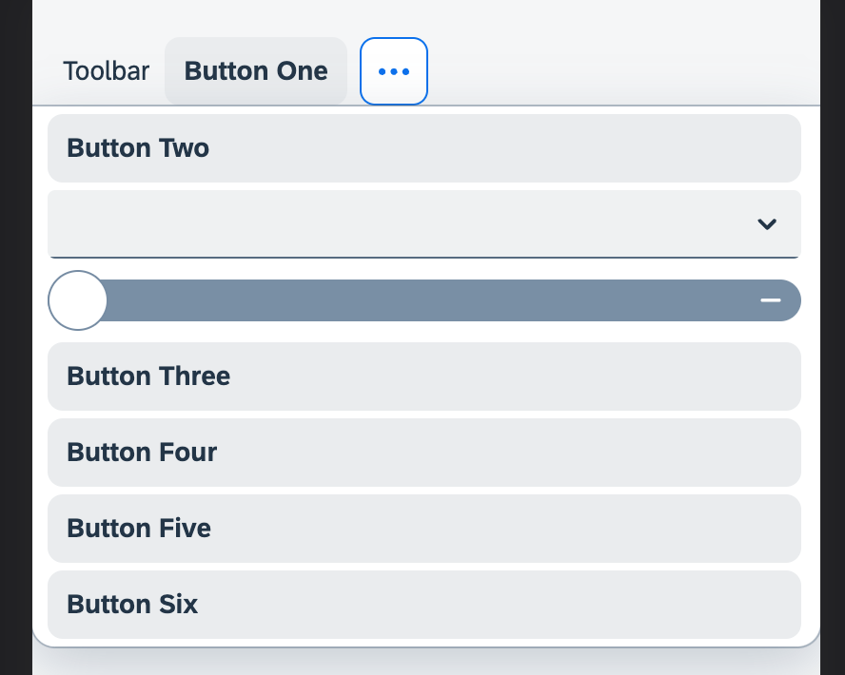Open the combo box below Button Two
Screen dimensions: 845x675
424,224
